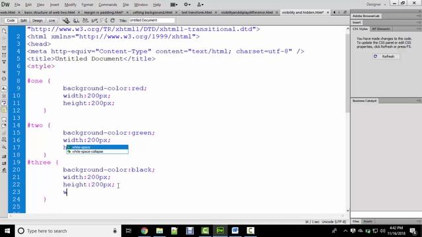
Task: Click the Balance Braces icon
Action: pos(4,79)
